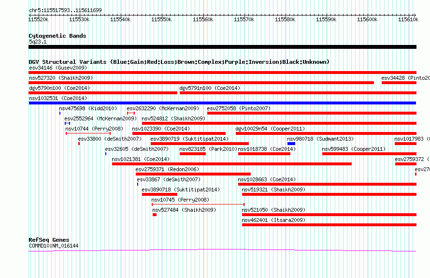Open the dgv5790n100 (Coe2014) variant
Image resolution: width=430 pixels, height=278 pixels.
click(x=59, y=88)
